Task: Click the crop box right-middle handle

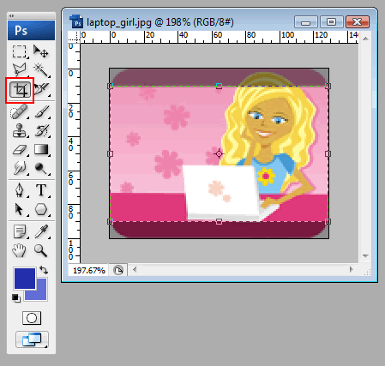Action: point(328,153)
